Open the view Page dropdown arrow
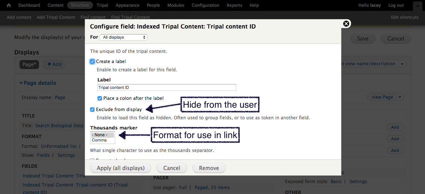Screen dimensions: 425x194 (x=401, y=97)
